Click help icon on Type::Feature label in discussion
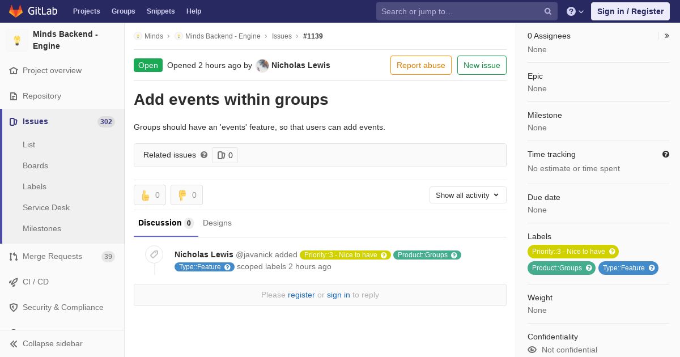The height and width of the screenshot is (357, 680). point(227,267)
